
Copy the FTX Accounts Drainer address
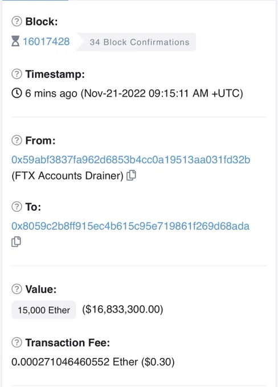tap(131, 175)
